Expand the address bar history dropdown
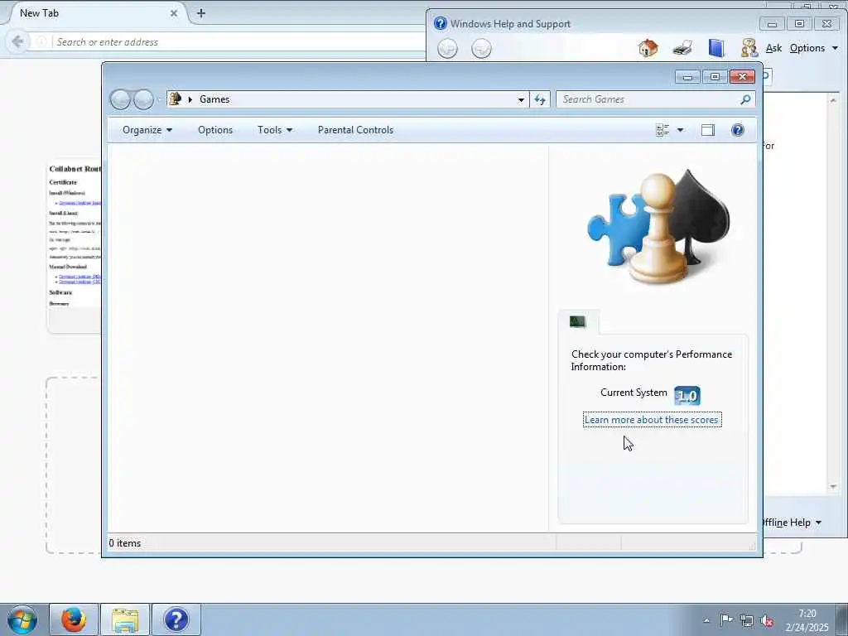Viewport: 848px width, 636px height. (x=521, y=99)
